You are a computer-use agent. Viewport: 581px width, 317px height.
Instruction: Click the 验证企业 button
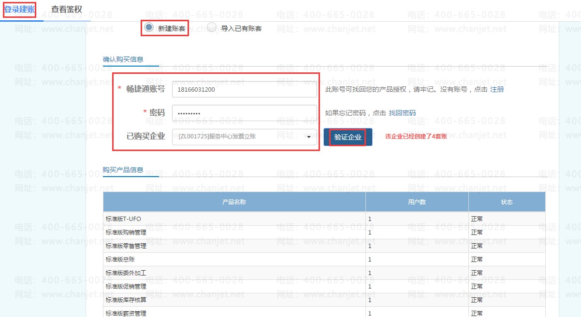point(348,137)
